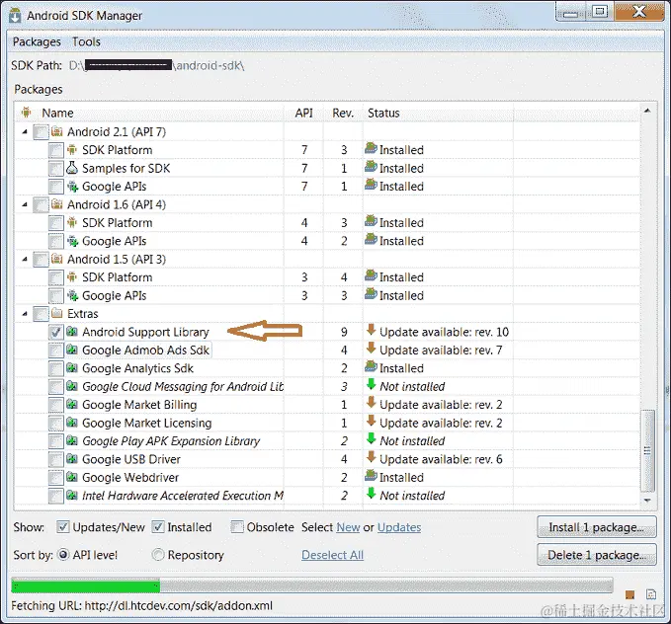Click the green download progress bar
Image resolution: width=671 pixels, height=624 pixels.
pos(86,585)
